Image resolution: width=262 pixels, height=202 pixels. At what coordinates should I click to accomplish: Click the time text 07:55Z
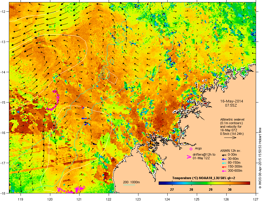231,105
